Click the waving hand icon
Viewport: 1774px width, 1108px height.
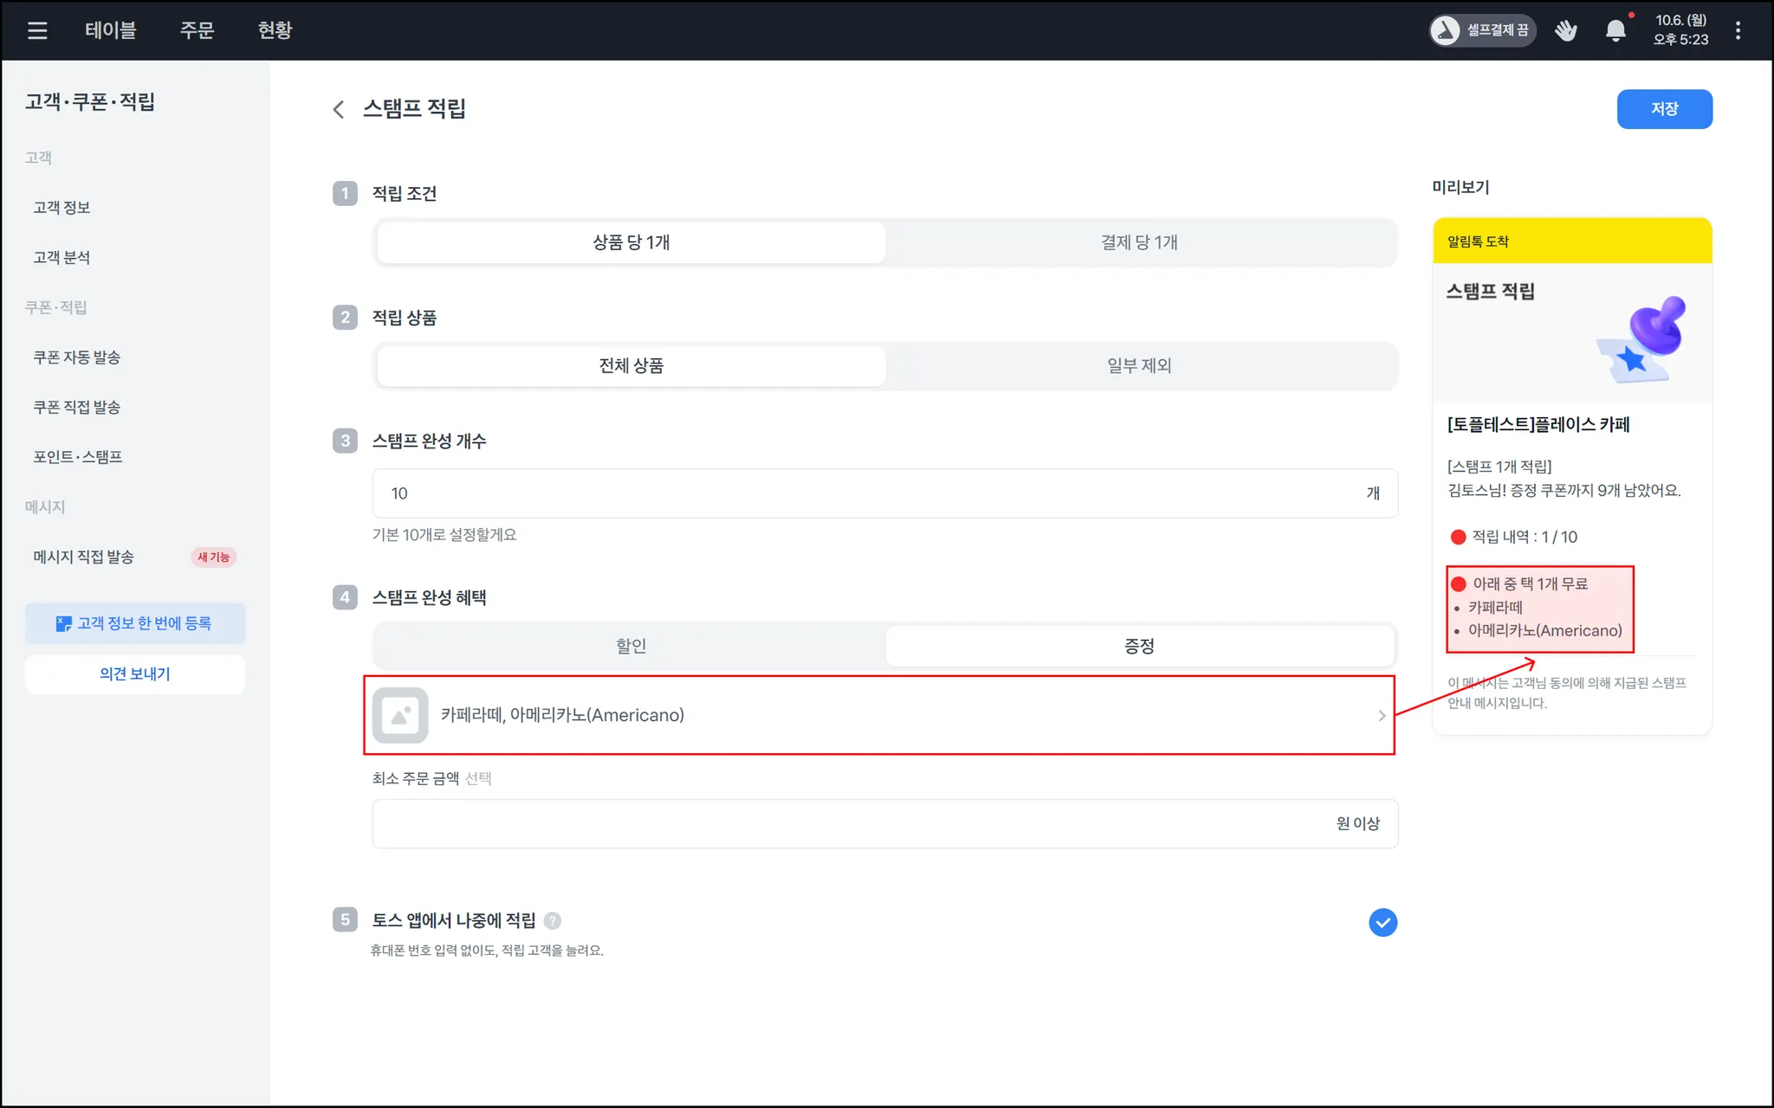click(1565, 30)
